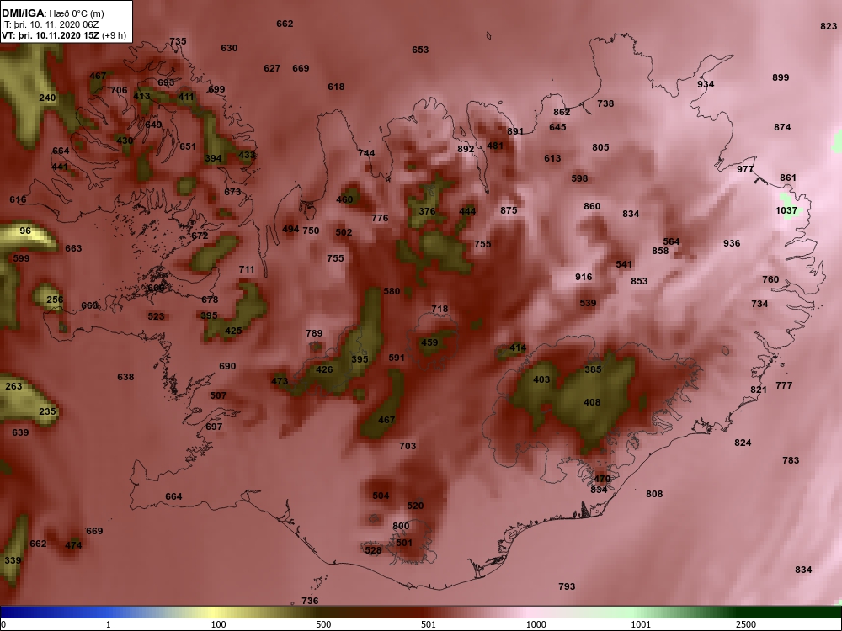The image size is (842, 631).
Task: Click the height value "711"
Action: (x=247, y=269)
